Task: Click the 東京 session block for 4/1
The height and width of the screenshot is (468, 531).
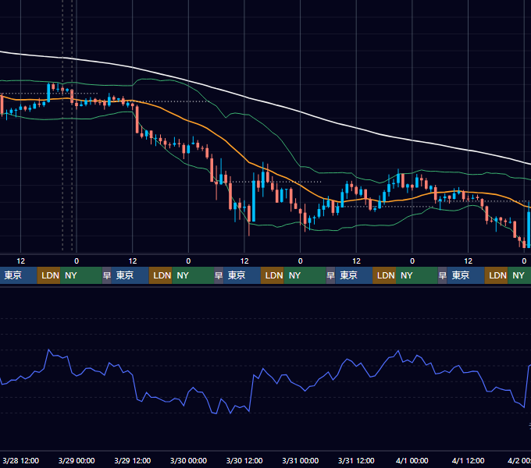Action: (466, 275)
